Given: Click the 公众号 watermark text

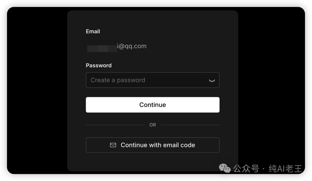Looking at the screenshot, I should pyautogui.click(x=246, y=169).
